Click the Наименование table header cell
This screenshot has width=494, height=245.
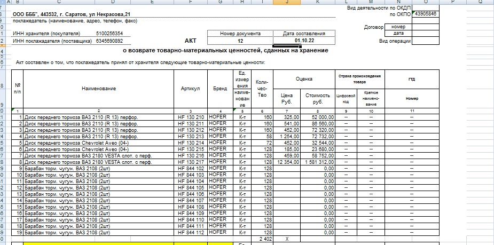pos(99,88)
